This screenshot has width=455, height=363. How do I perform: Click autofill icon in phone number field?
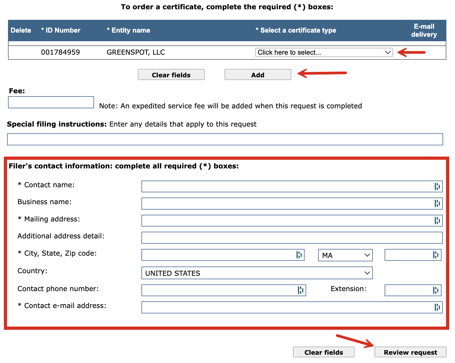[300, 290]
